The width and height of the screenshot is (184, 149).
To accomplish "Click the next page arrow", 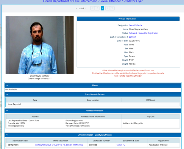I will (107, 8).
